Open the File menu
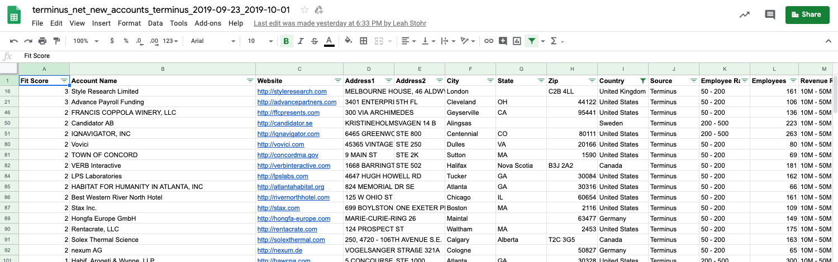The width and height of the screenshot is (838, 262). tap(37, 23)
